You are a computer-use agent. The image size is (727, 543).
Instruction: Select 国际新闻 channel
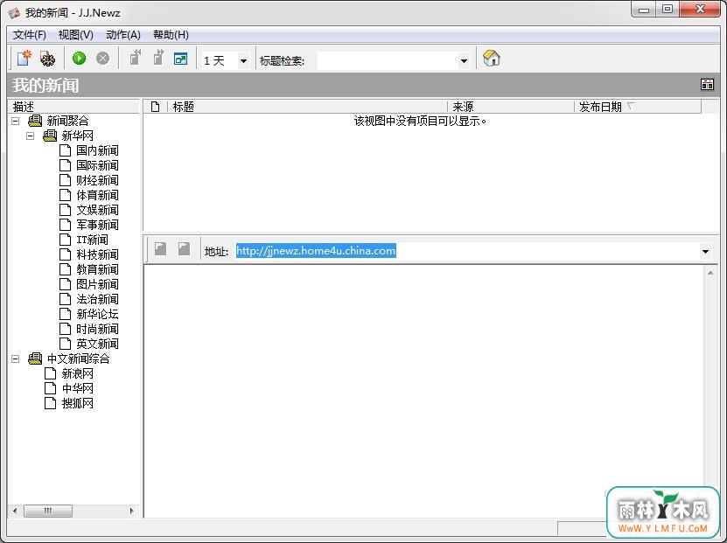pyautogui.click(x=97, y=165)
